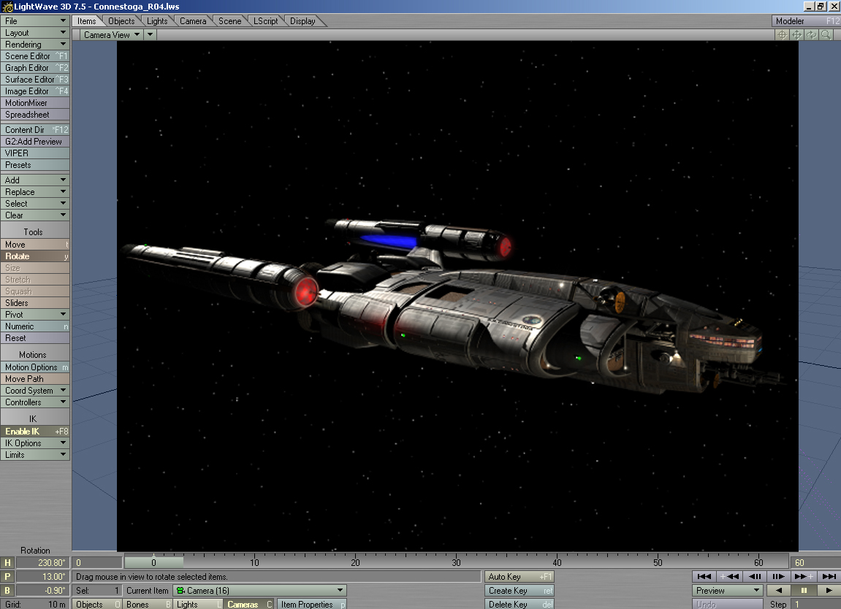Open the Rendering dropdown menu
841x609 pixels.
coord(35,45)
